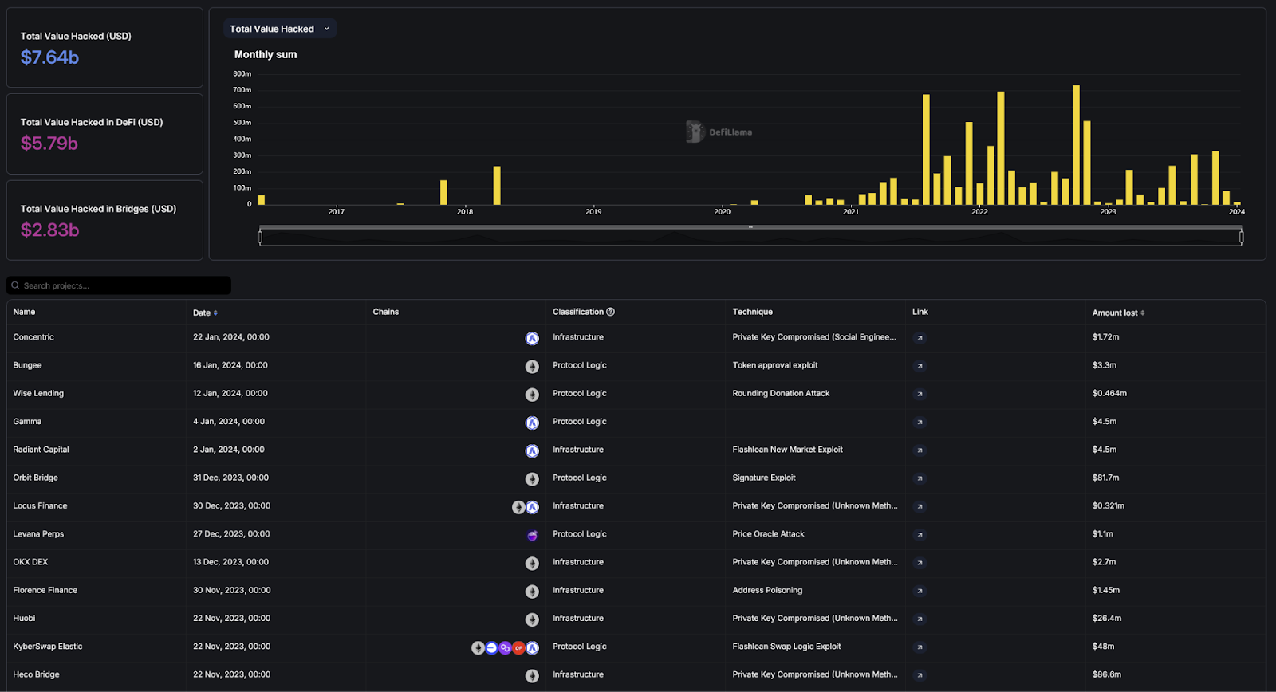This screenshot has width=1276, height=692.
Task: Click the Name column header
Action: [x=24, y=312]
